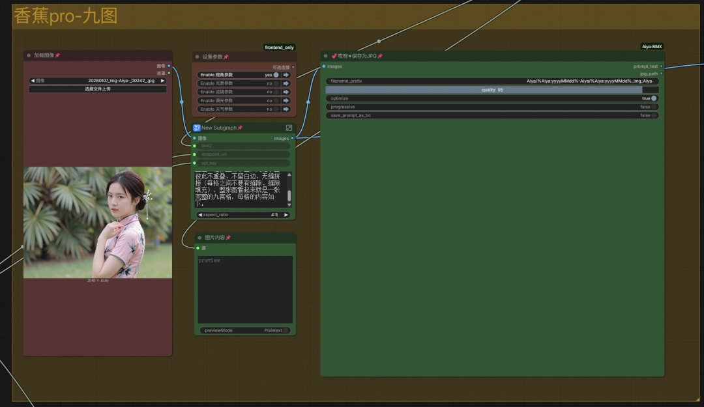The height and width of the screenshot is (407, 704).
Task: Collapse the 图片内容 node via its title dot
Action: coord(199,238)
